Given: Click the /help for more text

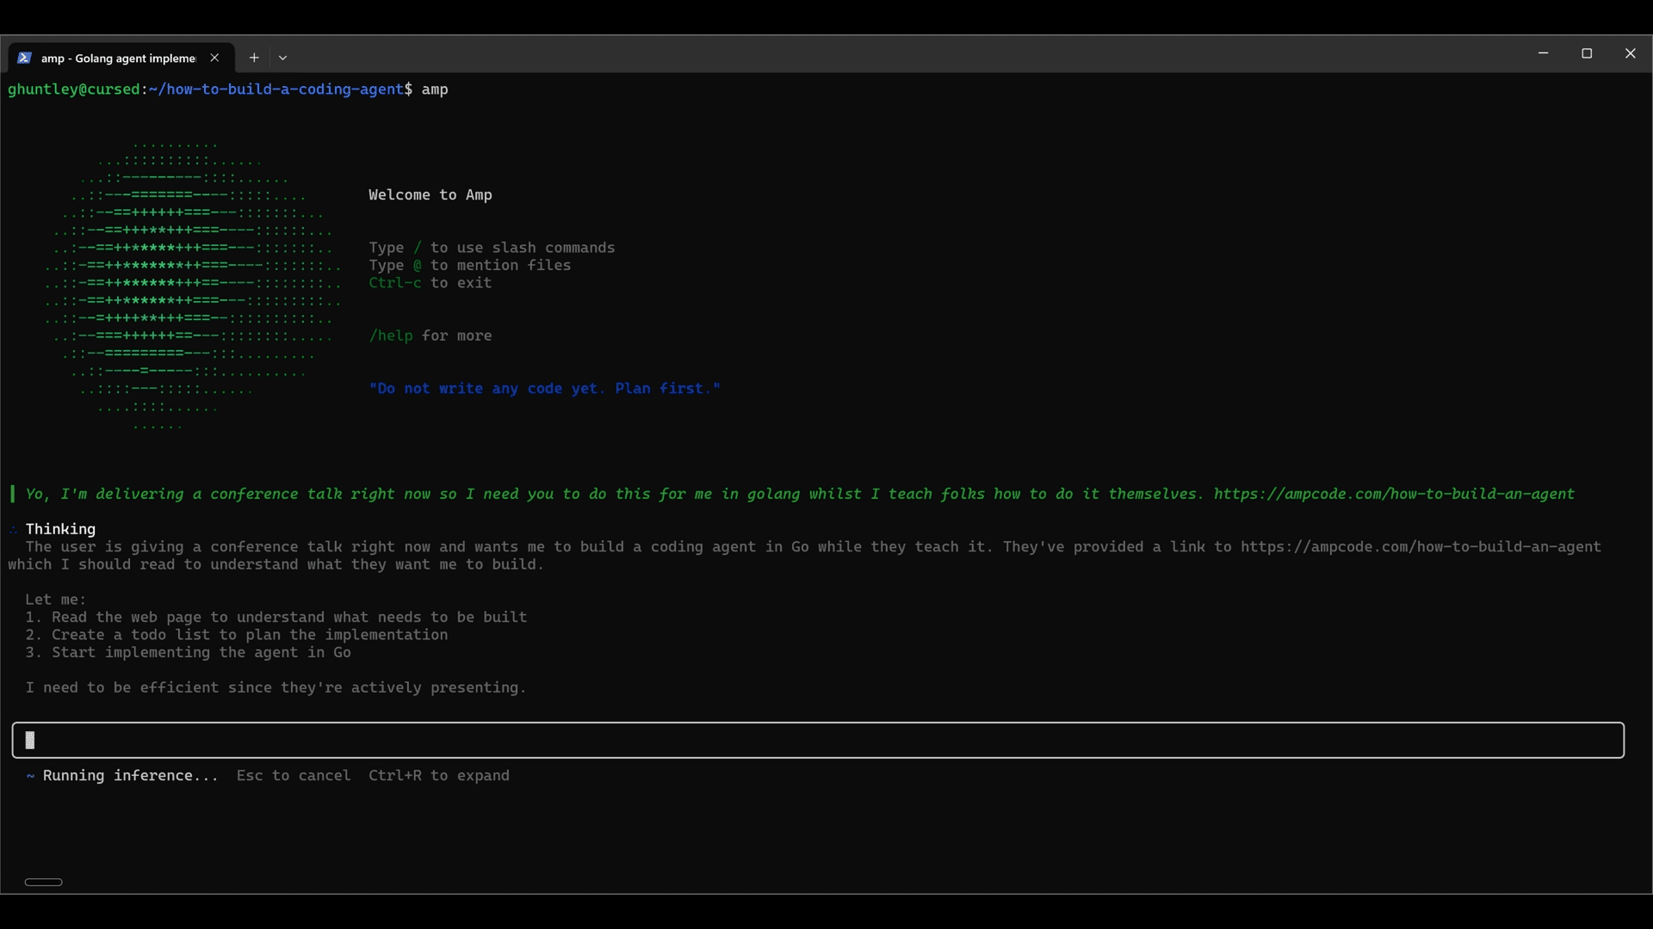Looking at the screenshot, I should pyautogui.click(x=430, y=335).
